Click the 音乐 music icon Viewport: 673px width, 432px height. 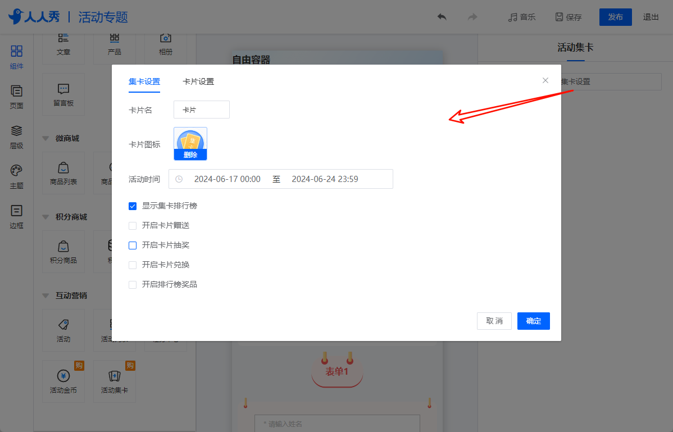point(512,17)
